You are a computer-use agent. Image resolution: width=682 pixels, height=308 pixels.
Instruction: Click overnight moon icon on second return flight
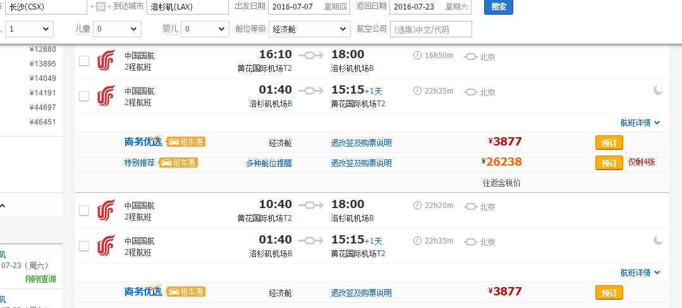click(x=658, y=240)
